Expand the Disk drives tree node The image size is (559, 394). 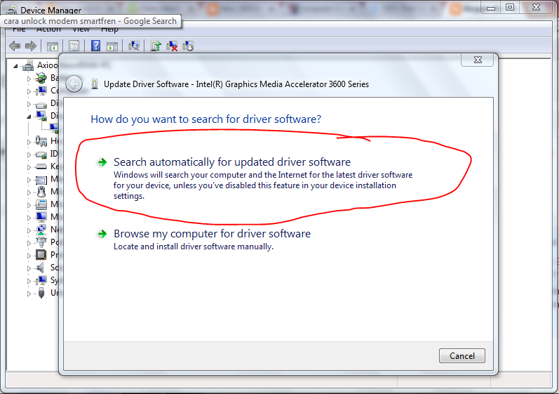29,104
